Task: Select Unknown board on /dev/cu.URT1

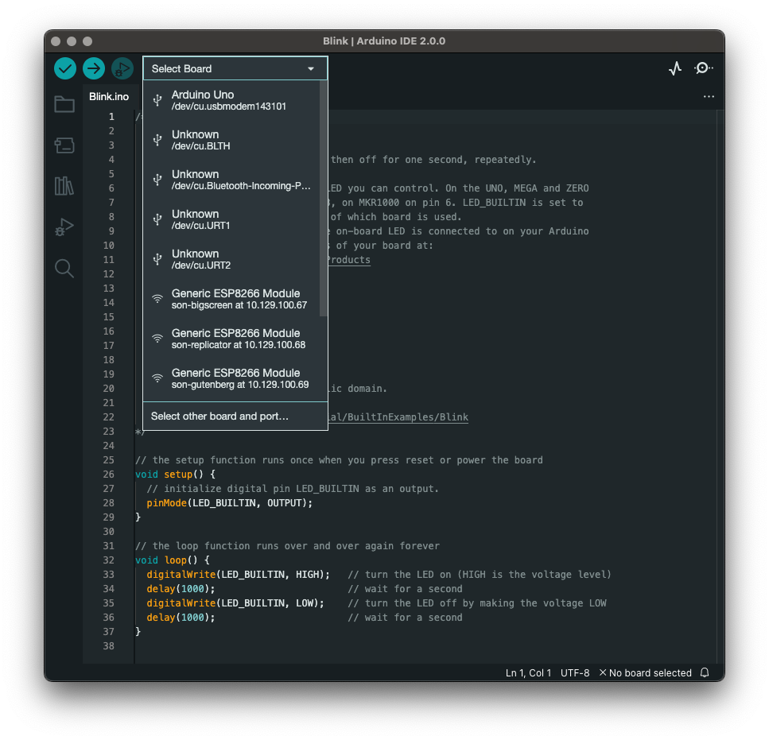Action: [231, 219]
